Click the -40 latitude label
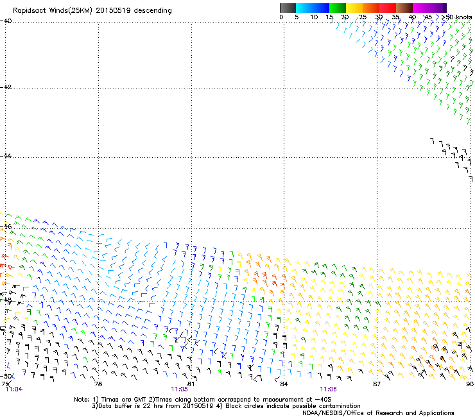This screenshot has width=475, height=417. pos(6,21)
